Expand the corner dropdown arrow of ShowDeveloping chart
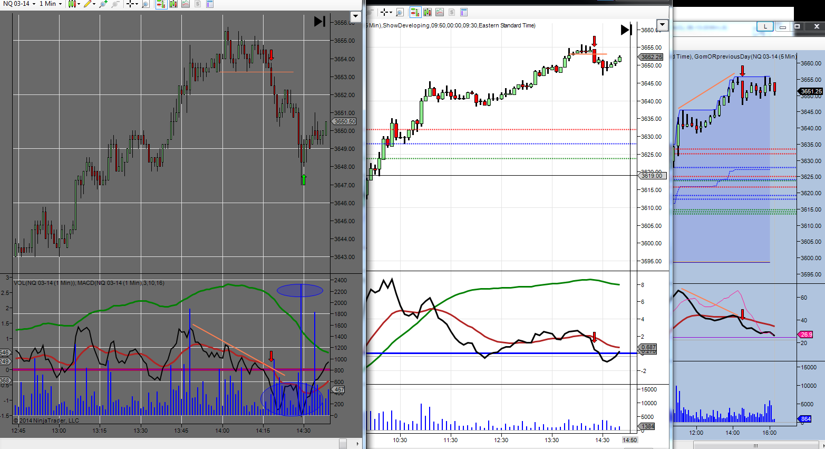The width and height of the screenshot is (825, 449). click(663, 25)
